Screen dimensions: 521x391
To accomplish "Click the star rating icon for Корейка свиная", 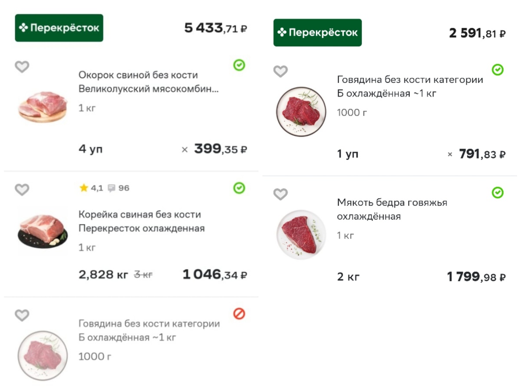I will tap(83, 188).
